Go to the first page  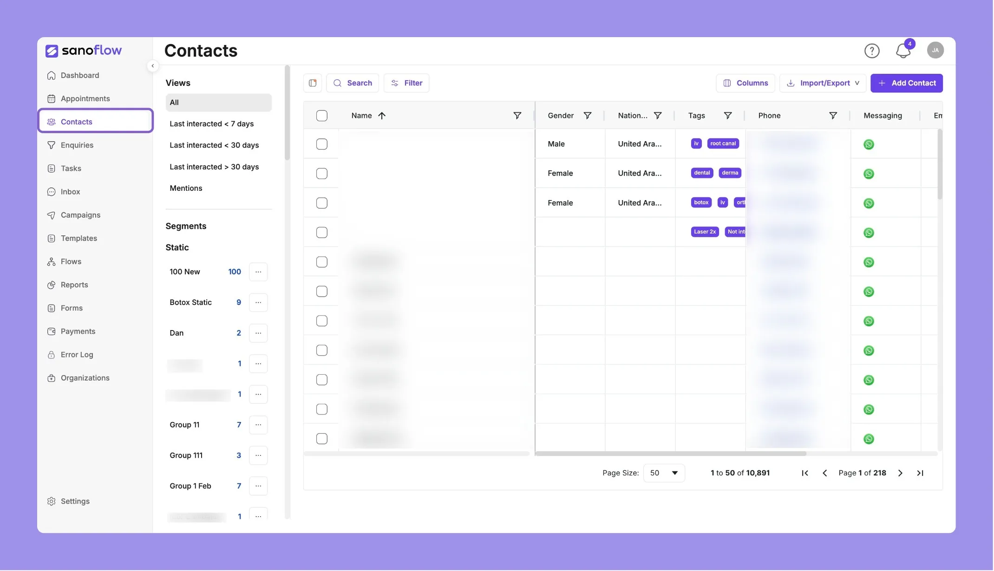pos(805,473)
